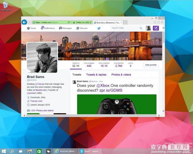Screen dimensions: 193x154
Task: View the Tweets count 32.1K
Action: coord(76,65)
